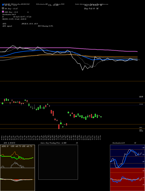The width and height of the screenshot is (145, 191).
Task: Click the 'CL: 11.36' closing price label
Action: click(x=53, y=5)
